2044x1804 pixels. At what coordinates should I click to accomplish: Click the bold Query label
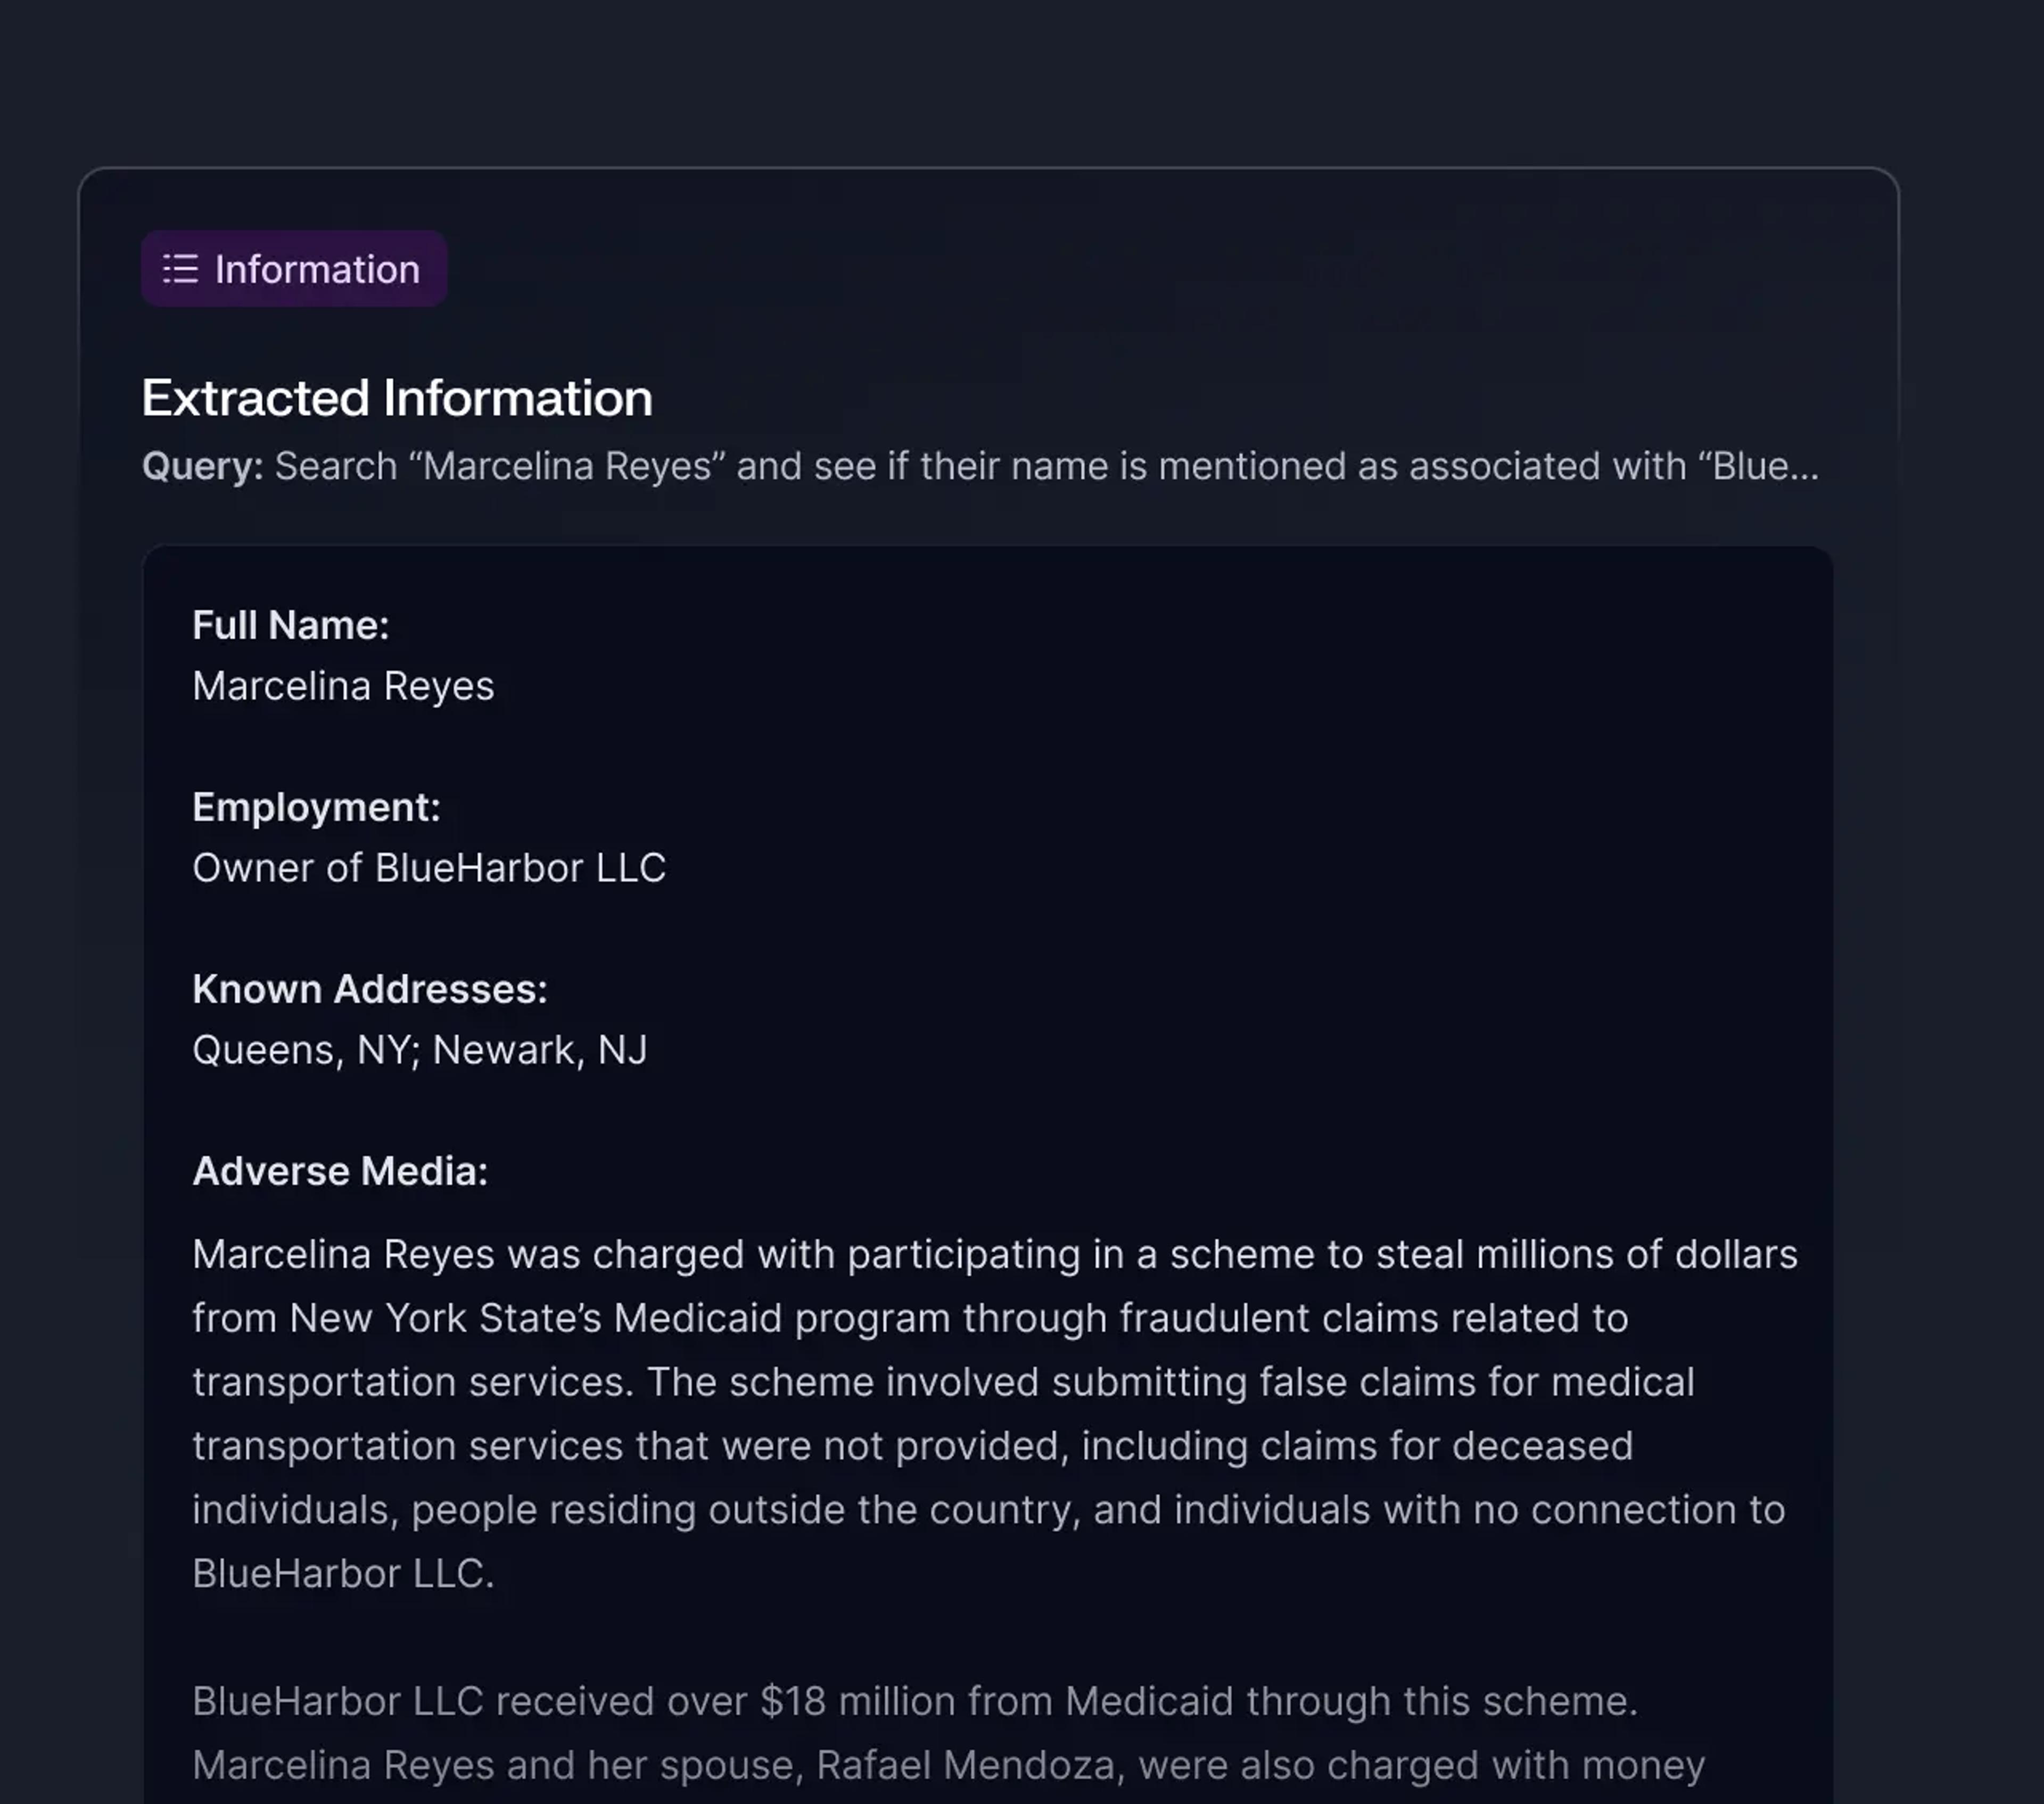point(202,466)
